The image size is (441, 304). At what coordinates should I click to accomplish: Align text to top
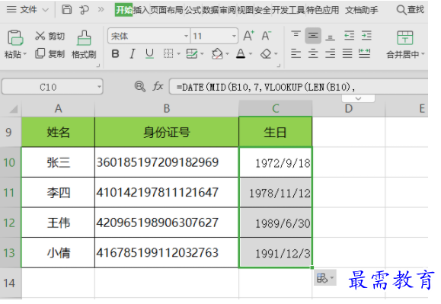coord(296,35)
